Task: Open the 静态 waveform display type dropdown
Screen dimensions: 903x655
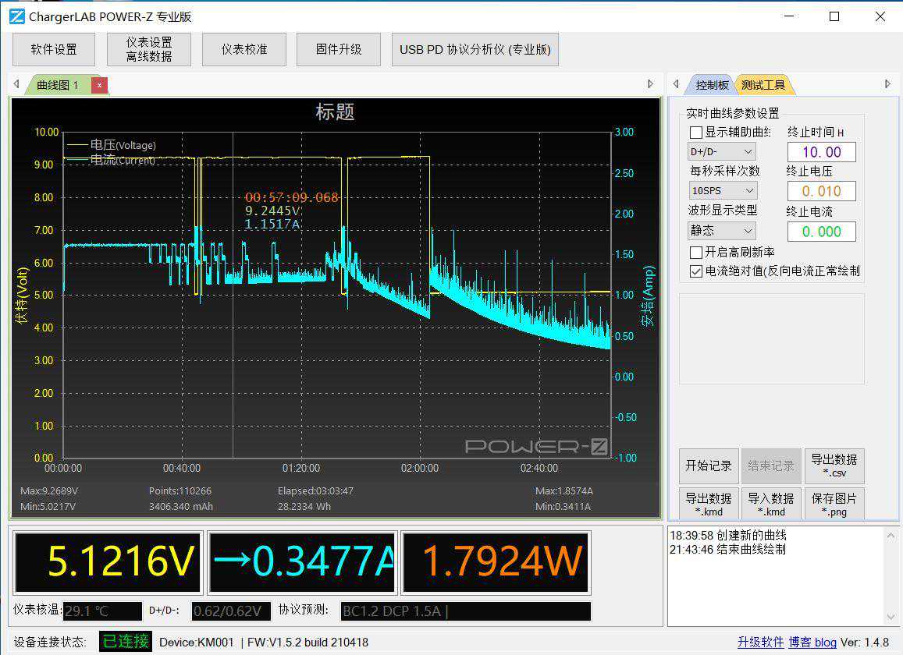Action: click(721, 231)
